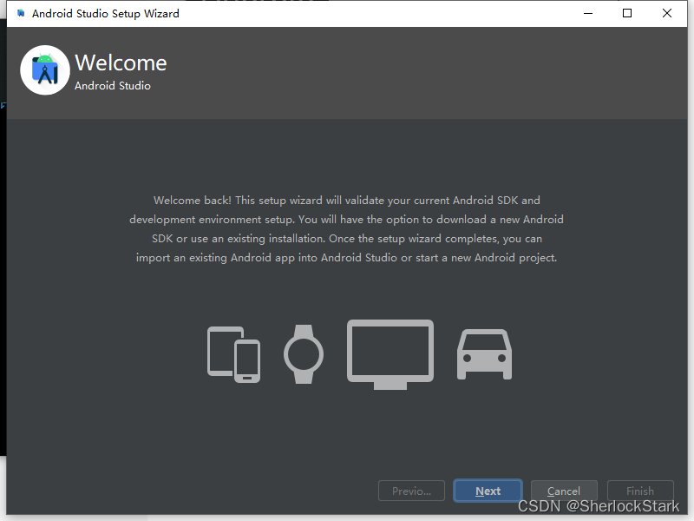Screen dimensions: 694x521
Task: Click the Android Studio subtitle text
Action: point(113,85)
